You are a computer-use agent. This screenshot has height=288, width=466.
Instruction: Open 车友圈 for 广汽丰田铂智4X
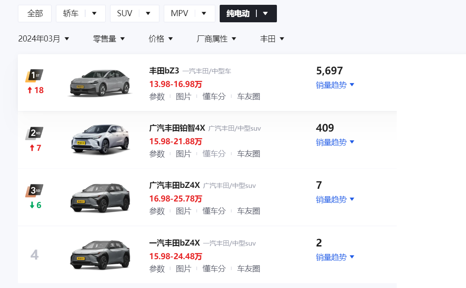(x=249, y=154)
